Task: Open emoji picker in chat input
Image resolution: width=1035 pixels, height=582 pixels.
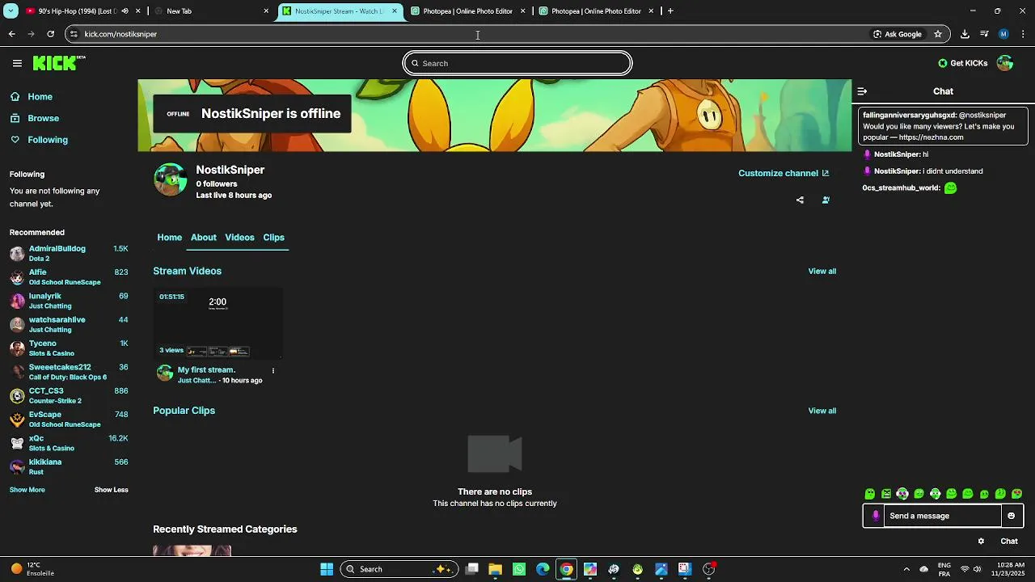Action: click(x=1011, y=516)
